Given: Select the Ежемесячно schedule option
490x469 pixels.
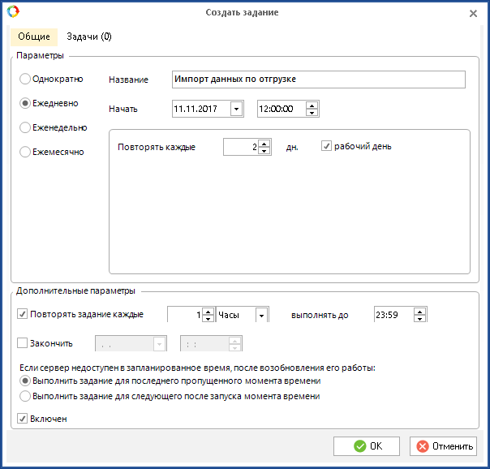Looking at the screenshot, I should pos(25,152).
